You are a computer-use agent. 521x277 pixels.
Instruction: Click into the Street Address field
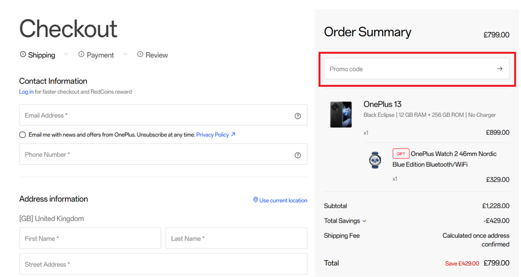point(163,264)
